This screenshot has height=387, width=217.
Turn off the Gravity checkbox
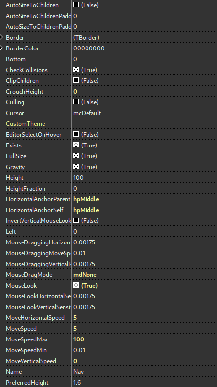point(76,167)
